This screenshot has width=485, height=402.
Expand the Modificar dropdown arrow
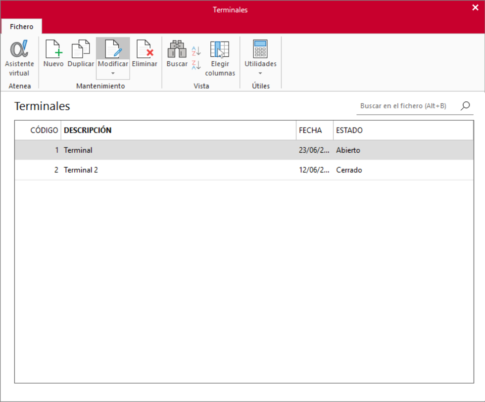(x=113, y=73)
